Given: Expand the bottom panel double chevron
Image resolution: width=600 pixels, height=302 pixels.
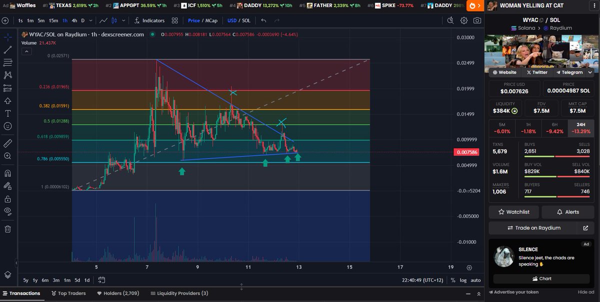Looking at the screenshot, I should click(x=478, y=293).
